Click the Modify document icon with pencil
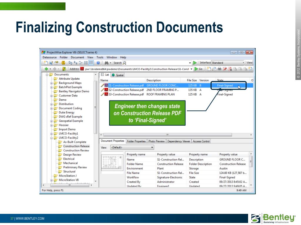 (51, 63)
